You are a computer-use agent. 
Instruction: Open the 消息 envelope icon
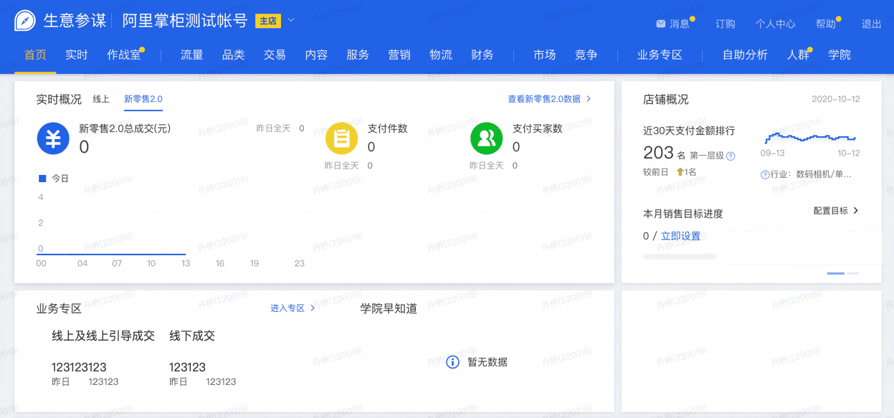pyautogui.click(x=660, y=24)
